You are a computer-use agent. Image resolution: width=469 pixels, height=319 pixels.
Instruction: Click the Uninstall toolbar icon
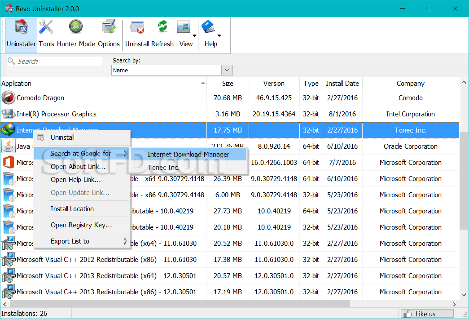[137, 27]
